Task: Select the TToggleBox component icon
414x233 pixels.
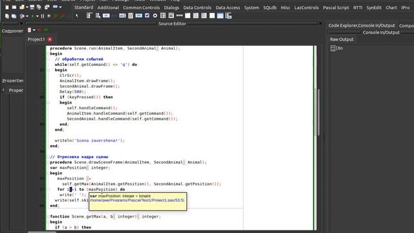Action: pyautogui.click(x=138, y=16)
